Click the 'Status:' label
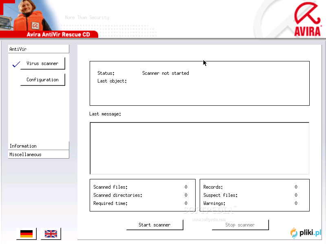Image resolution: width=326 pixels, height=244 pixels. point(106,73)
